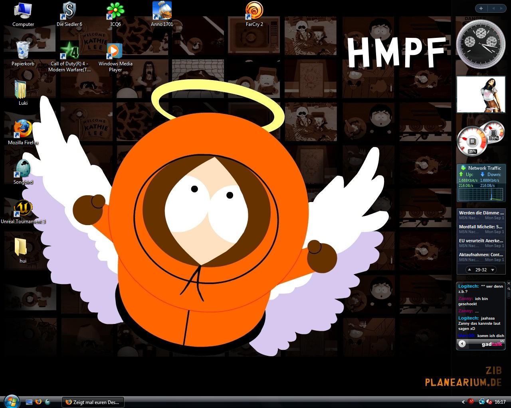Click the muted volume tray icon
511x408 pixels.
[489, 402]
